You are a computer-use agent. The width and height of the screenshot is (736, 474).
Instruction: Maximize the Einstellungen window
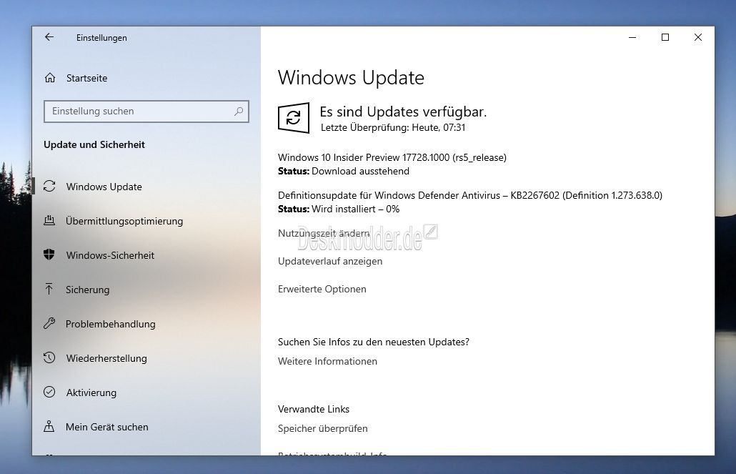click(x=665, y=37)
